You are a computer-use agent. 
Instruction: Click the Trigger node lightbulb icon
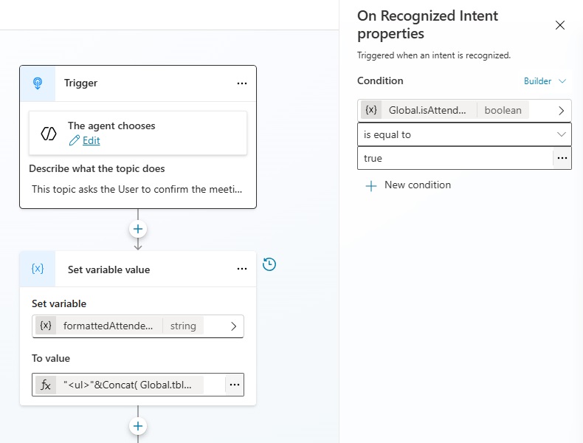[38, 83]
